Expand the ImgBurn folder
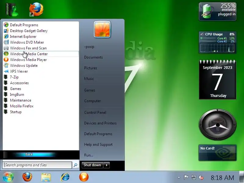The image size is (244, 183). [x=41, y=95]
